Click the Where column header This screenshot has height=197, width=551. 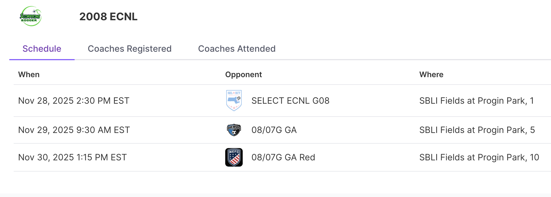coord(431,74)
